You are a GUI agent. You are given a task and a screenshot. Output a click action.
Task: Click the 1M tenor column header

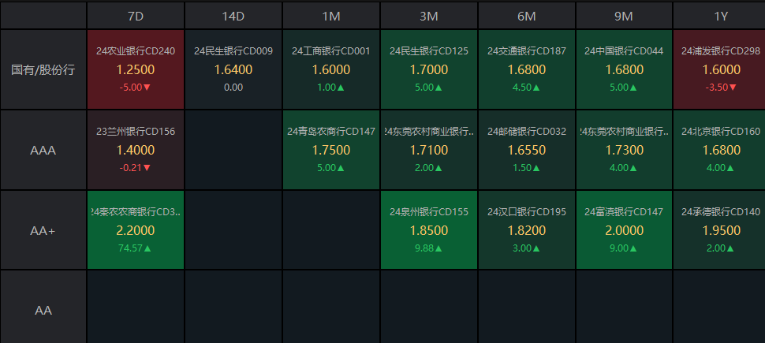click(x=331, y=16)
